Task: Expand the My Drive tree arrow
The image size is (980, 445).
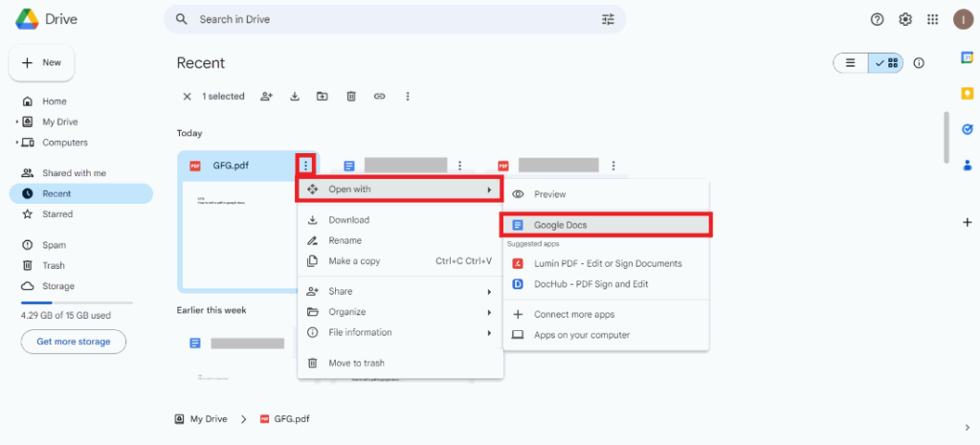Action: (17, 122)
